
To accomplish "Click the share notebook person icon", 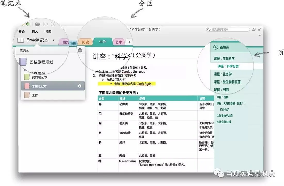I will [x=254, y=29].
